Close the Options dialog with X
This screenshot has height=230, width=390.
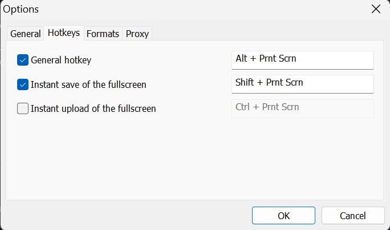coord(375,9)
